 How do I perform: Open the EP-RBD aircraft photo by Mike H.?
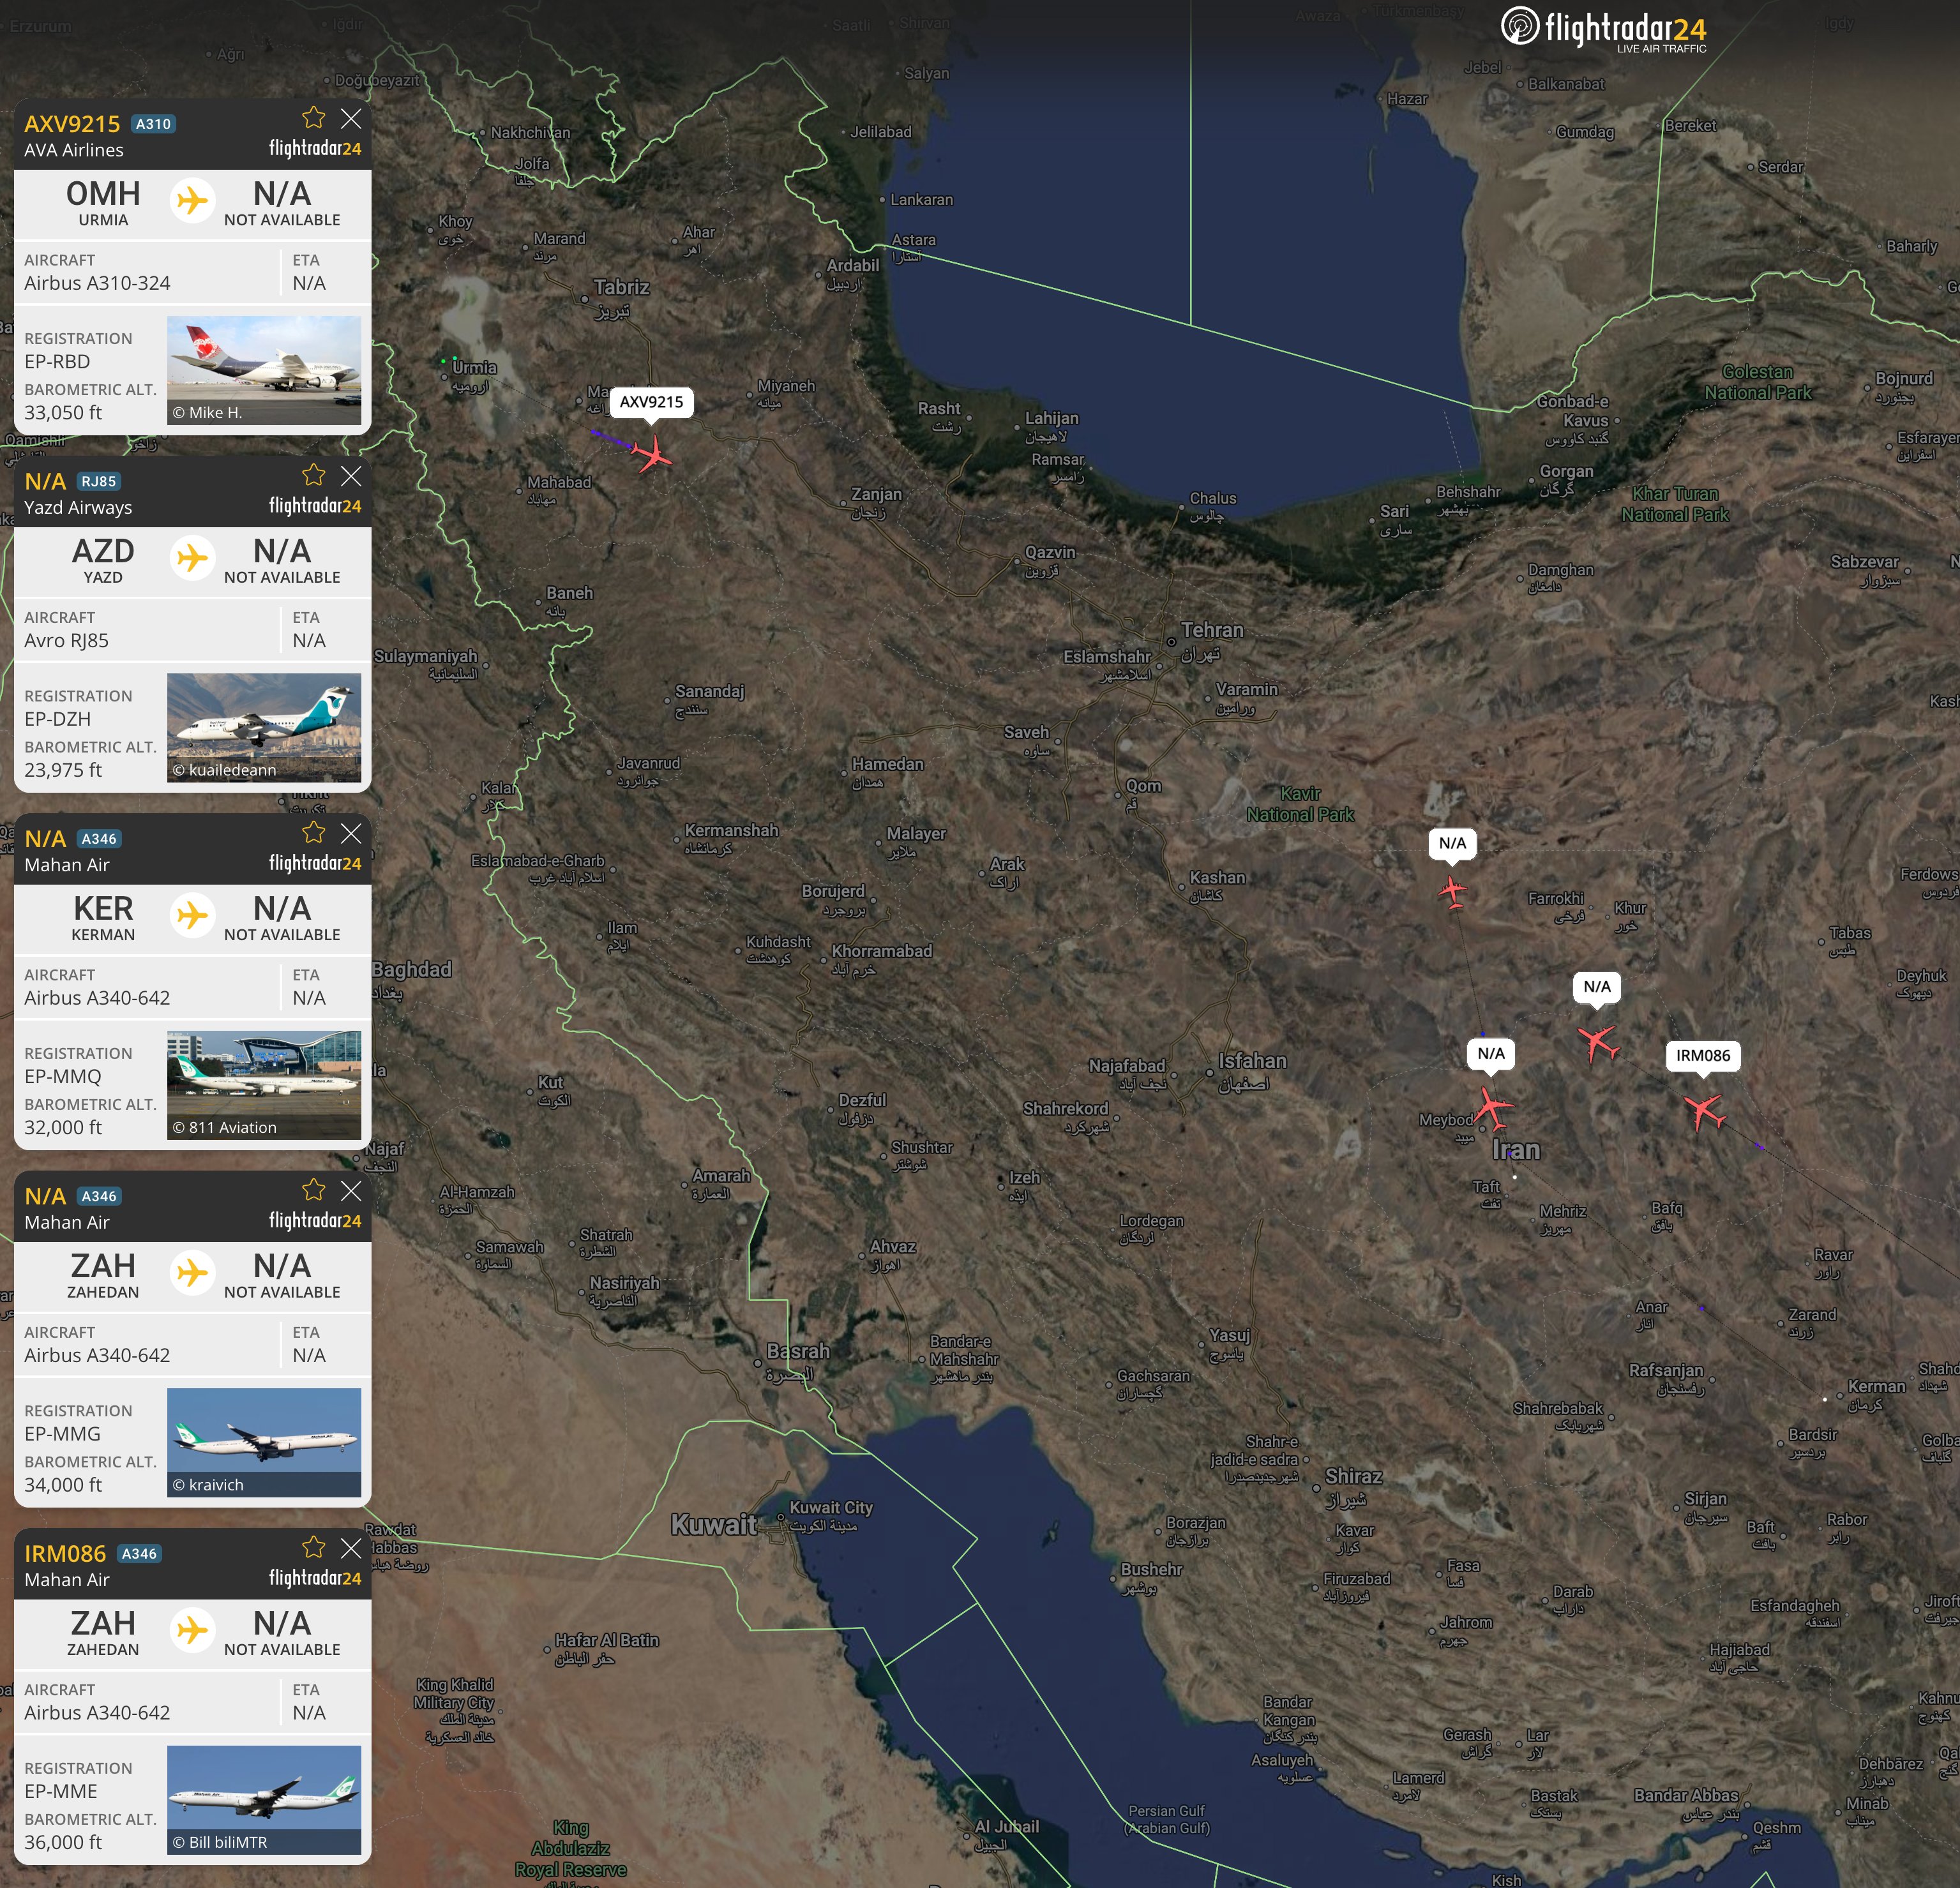(264, 370)
